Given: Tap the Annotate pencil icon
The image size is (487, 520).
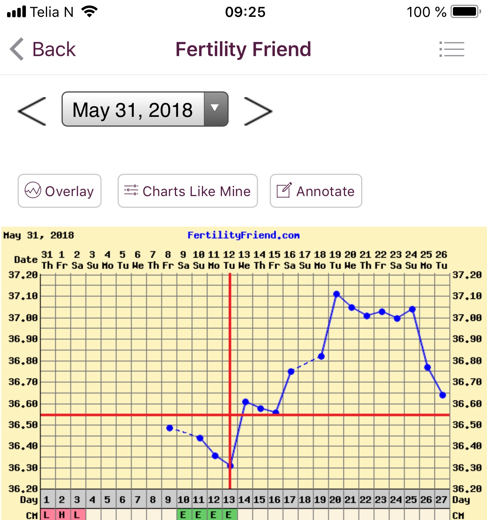Looking at the screenshot, I should [x=284, y=191].
